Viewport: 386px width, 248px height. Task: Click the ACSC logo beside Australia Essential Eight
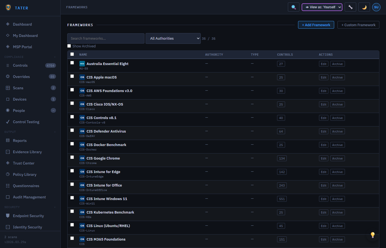[82, 64]
